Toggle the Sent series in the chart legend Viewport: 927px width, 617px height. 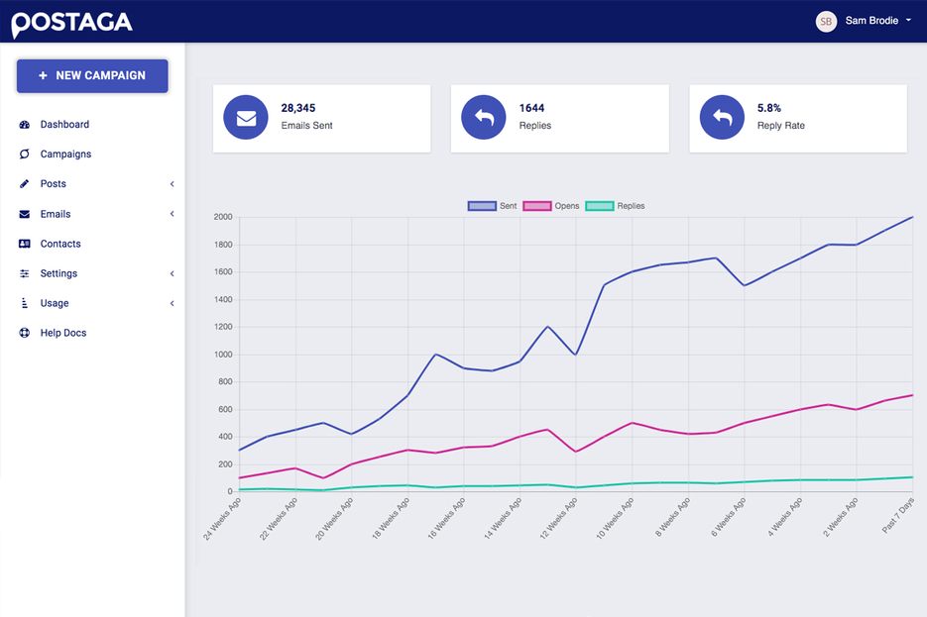[x=494, y=205]
